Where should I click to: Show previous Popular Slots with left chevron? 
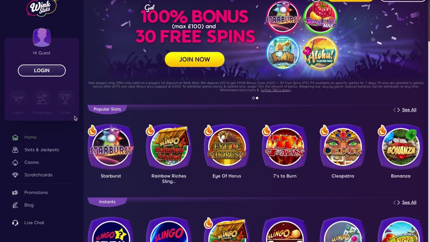pyautogui.click(x=395, y=110)
